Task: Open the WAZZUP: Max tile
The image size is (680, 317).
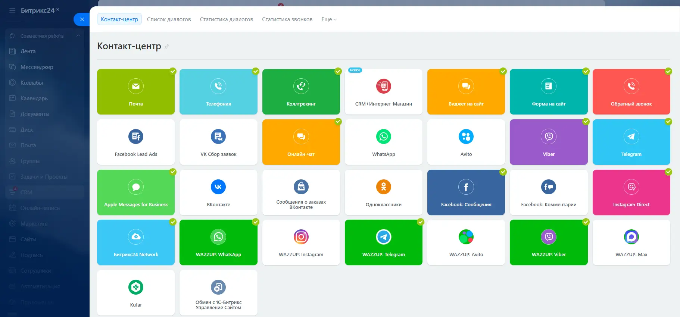Action: pos(631,242)
